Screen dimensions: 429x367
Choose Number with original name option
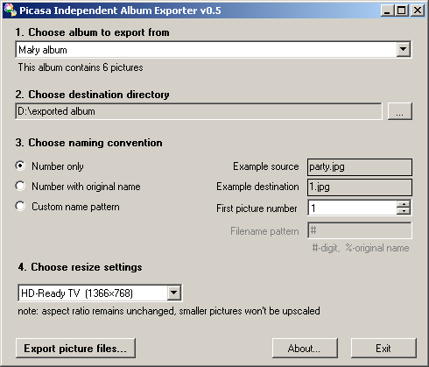click(x=20, y=186)
